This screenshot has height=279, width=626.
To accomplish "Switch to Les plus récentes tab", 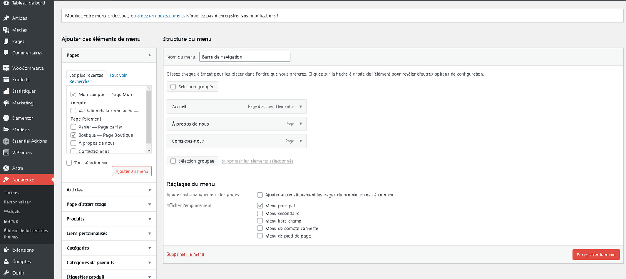I will coord(86,75).
